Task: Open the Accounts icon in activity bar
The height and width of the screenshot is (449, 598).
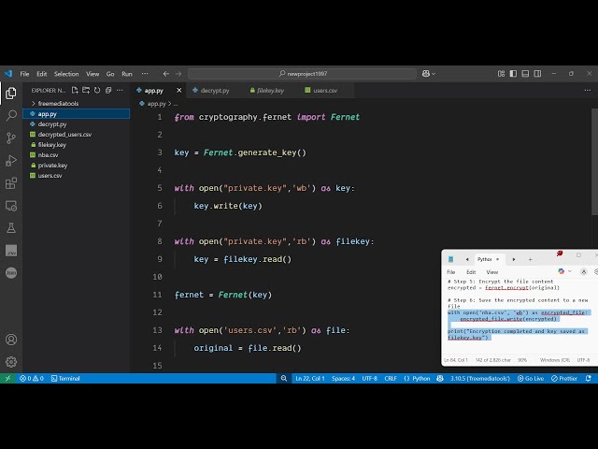Action: click(11, 340)
